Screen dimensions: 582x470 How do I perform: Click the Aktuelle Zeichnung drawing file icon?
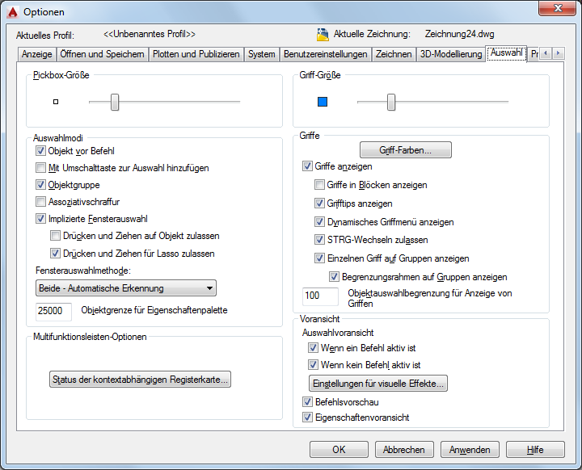pos(323,34)
